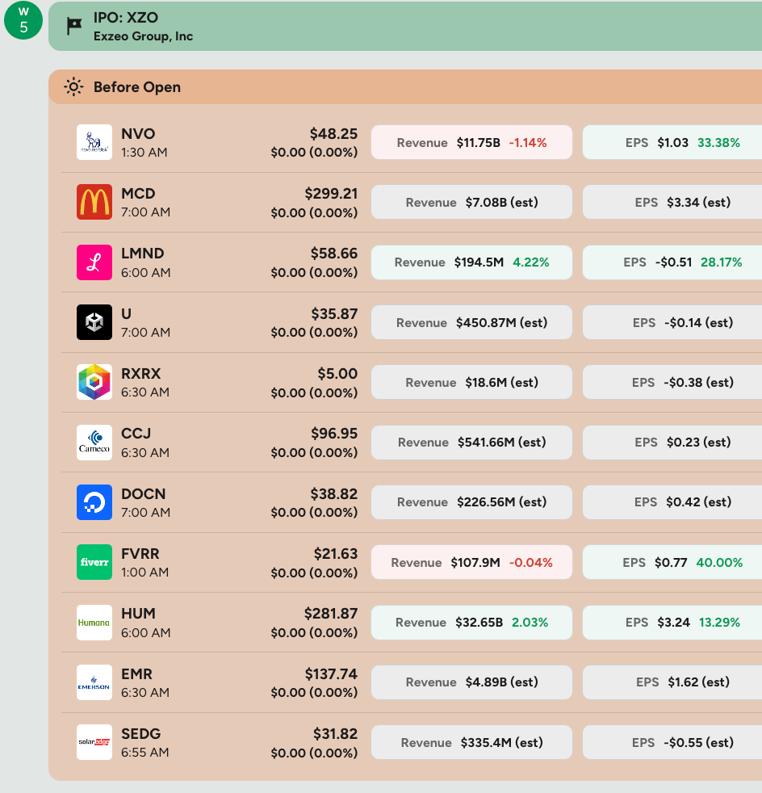
Task: Open the DOCN ticker name
Action: pyautogui.click(x=144, y=494)
